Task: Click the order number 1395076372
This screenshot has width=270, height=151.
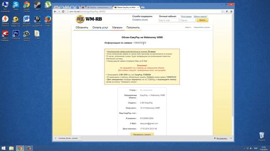Action: click(140, 43)
